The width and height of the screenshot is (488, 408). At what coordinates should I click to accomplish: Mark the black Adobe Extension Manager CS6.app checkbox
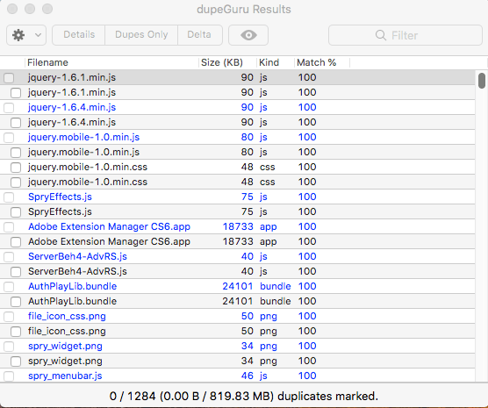[16, 242]
